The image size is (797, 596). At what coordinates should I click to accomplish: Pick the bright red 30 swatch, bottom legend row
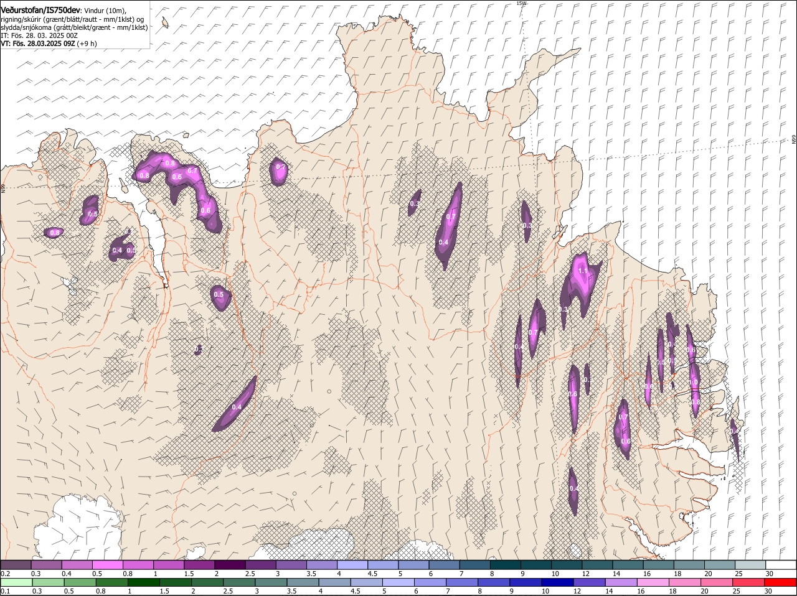(781, 582)
